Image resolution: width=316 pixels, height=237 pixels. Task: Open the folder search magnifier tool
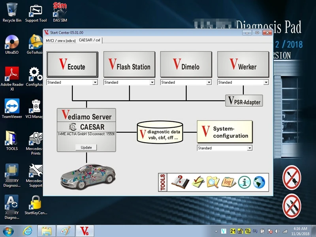click(x=213, y=182)
